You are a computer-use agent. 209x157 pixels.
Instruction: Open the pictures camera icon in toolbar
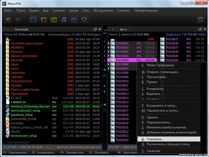54,20
